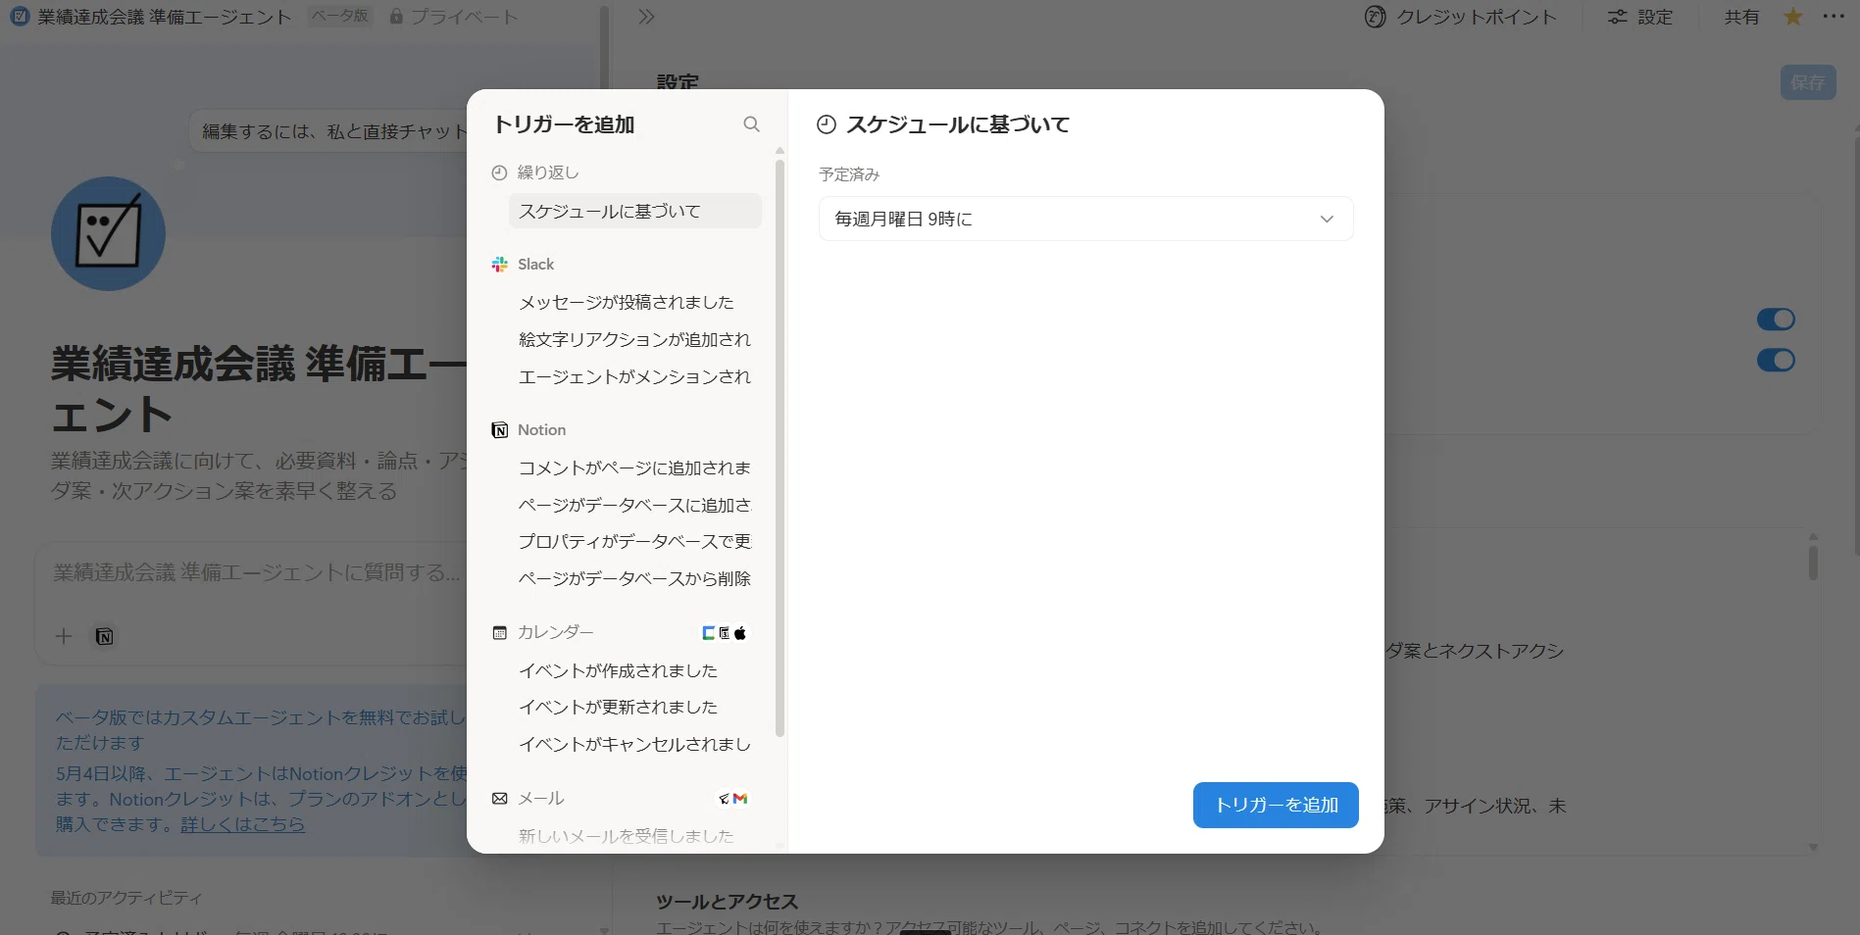This screenshot has width=1860, height=935.
Task: Select メッセージが投稿されました Slack trigger
Action: [634, 302]
